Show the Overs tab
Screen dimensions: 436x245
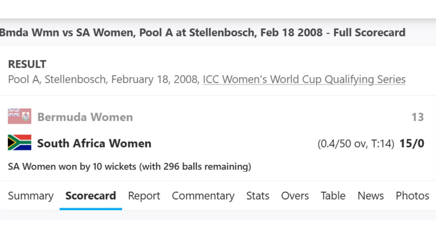pyautogui.click(x=295, y=196)
